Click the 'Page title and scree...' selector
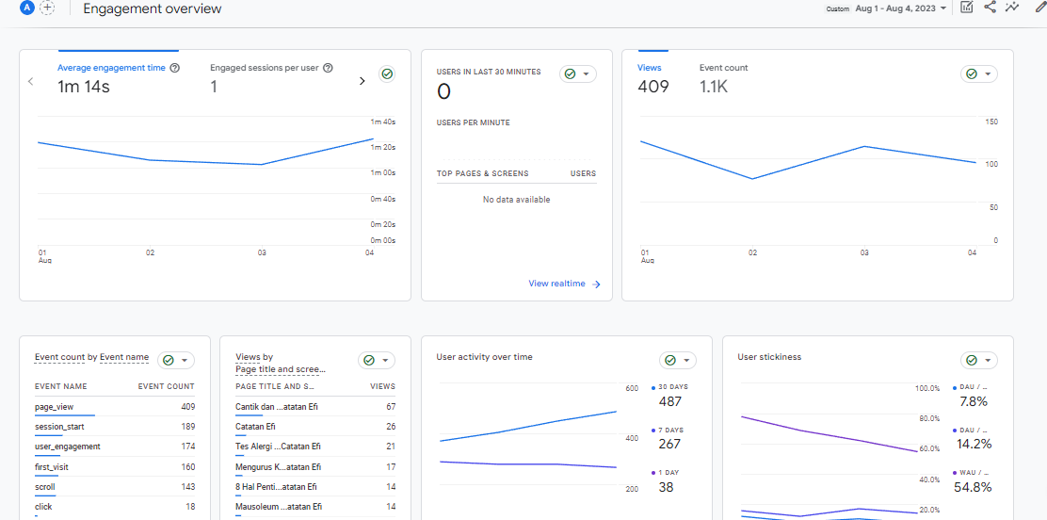 pos(281,369)
